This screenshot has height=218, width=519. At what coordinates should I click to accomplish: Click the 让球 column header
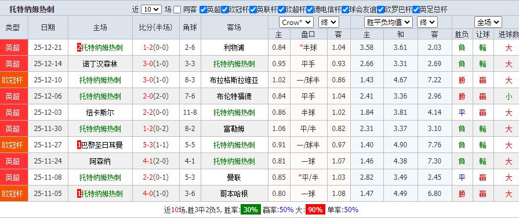click(x=482, y=34)
